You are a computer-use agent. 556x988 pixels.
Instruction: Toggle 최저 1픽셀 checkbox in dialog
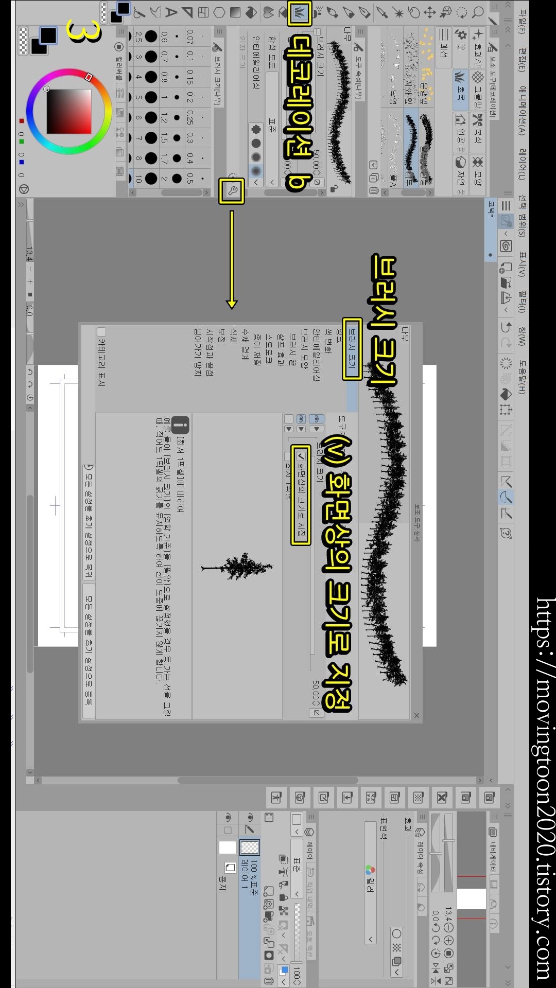[x=288, y=456]
